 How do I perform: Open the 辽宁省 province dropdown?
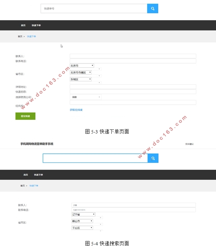pyautogui.click(x=83, y=214)
